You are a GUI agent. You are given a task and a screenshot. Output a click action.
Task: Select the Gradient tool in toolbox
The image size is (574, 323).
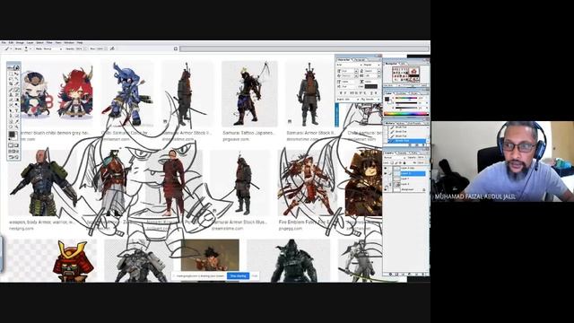coord(17,100)
